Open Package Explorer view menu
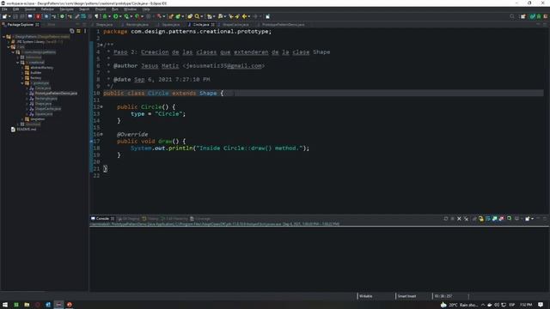Image resolution: width=550 pixels, height=309 pixels. tap(85, 31)
